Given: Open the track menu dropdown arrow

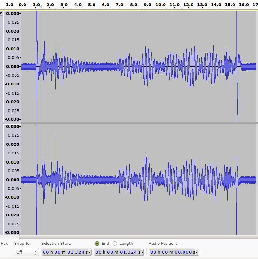Looking at the screenshot, I should pyautogui.click(x=1, y=13).
